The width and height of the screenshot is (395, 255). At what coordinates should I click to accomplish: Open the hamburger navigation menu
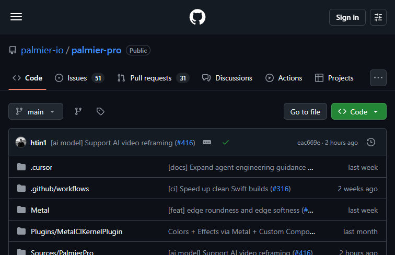tap(16, 17)
